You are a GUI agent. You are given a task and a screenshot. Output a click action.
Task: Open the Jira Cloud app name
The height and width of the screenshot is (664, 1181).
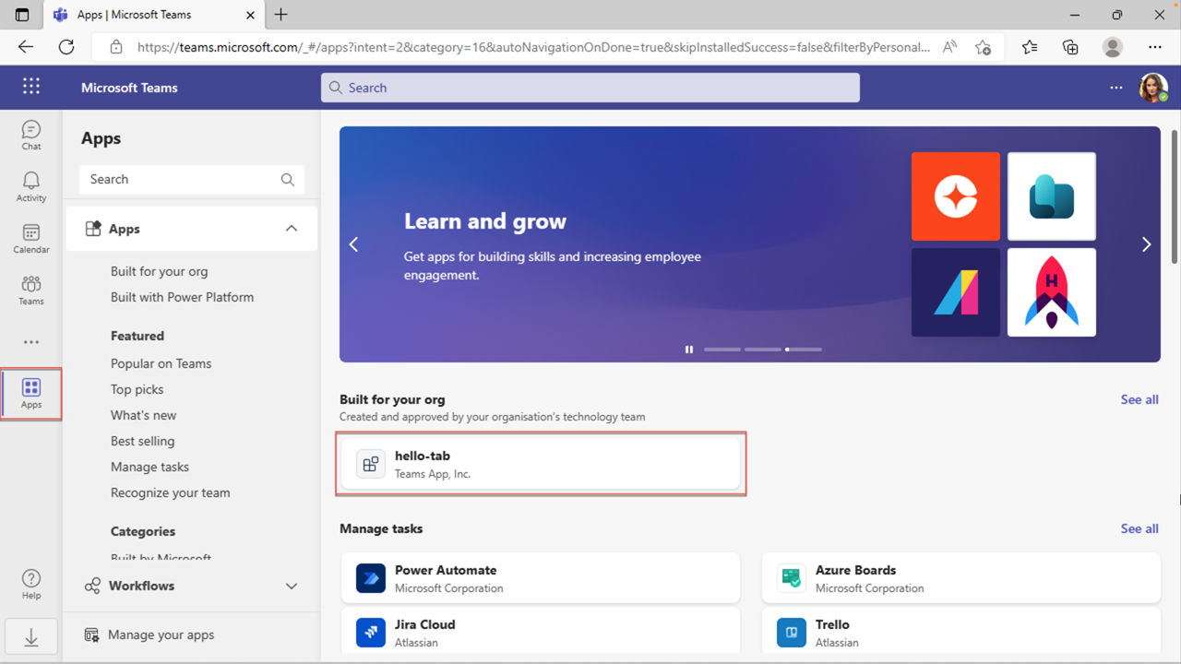(x=424, y=624)
